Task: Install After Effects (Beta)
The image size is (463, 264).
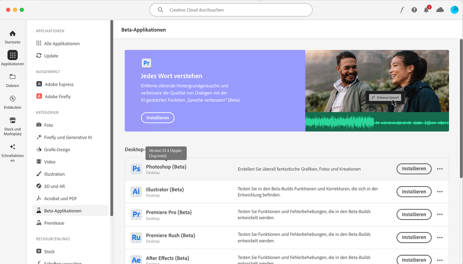Action: pos(414,259)
